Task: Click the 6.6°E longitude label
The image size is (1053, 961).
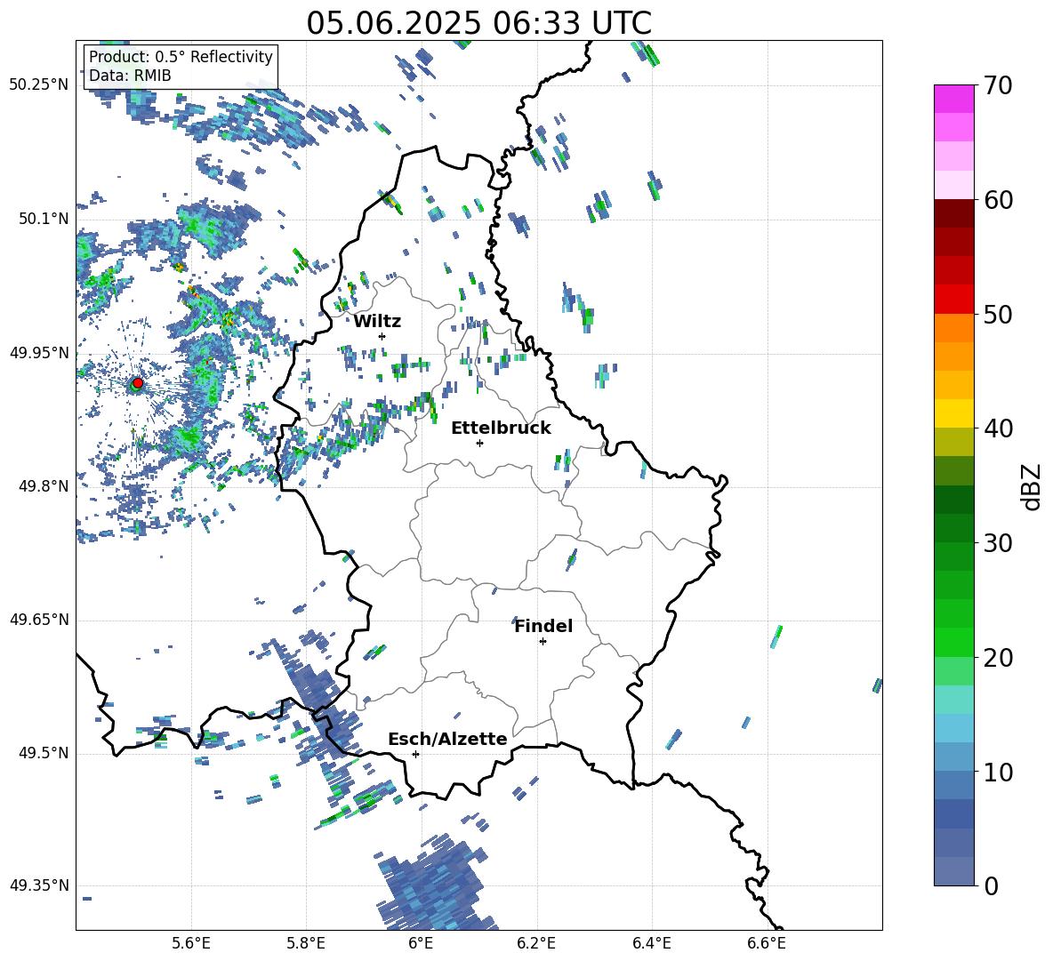Action: coord(767,944)
